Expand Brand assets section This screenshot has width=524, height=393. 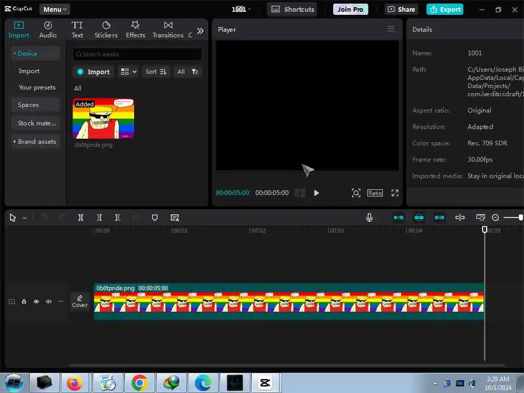pos(35,141)
